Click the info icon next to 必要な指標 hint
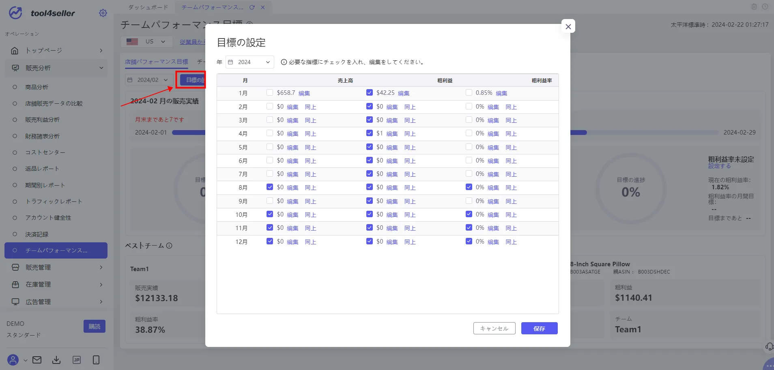The height and width of the screenshot is (370, 774). [x=284, y=62]
